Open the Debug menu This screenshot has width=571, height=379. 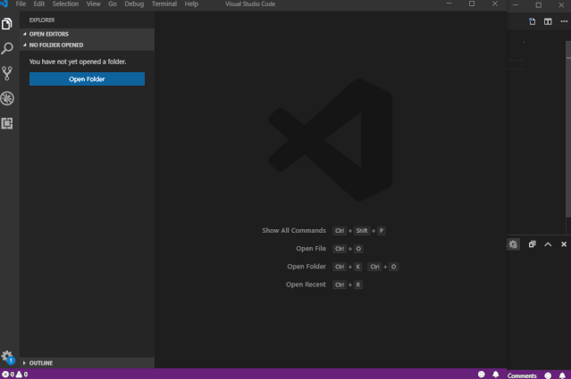tap(134, 4)
